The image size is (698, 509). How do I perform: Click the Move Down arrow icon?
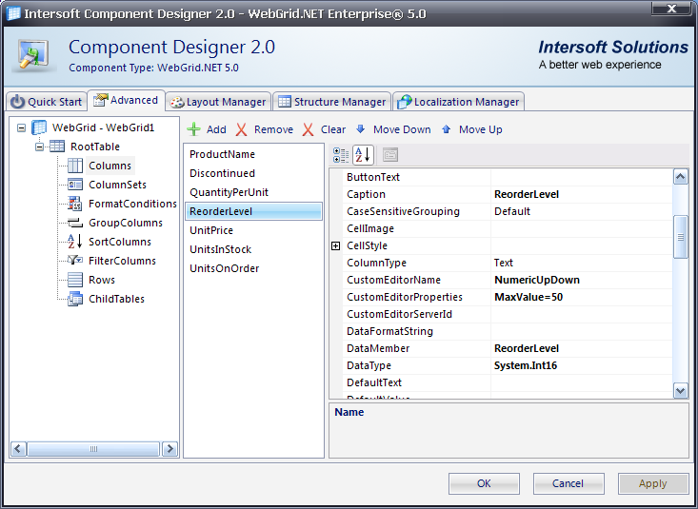click(x=361, y=129)
